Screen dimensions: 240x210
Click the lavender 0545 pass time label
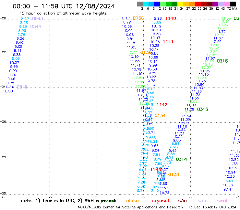coord(22,87)
